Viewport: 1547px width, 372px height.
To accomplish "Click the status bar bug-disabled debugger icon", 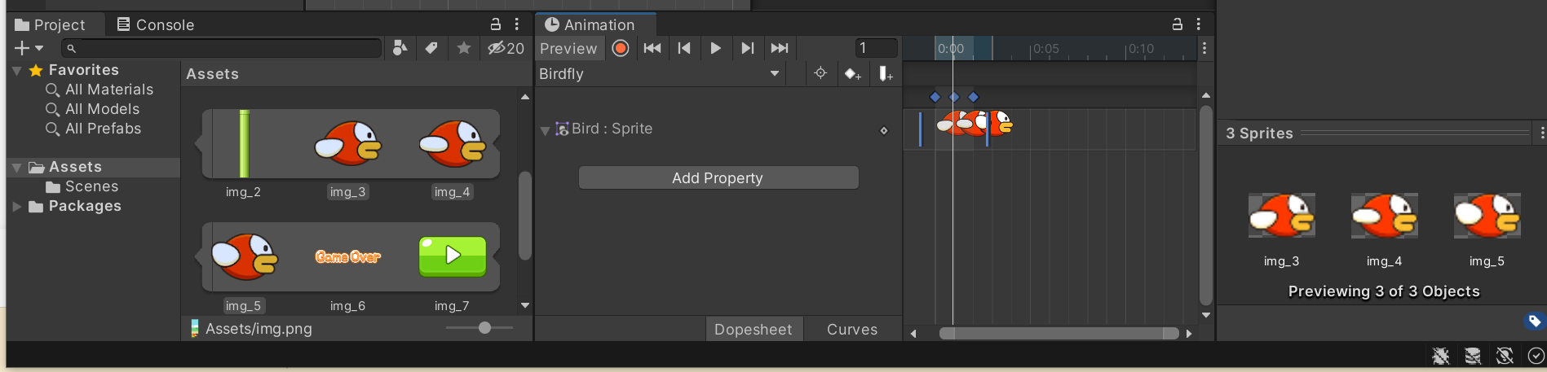I will tap(1441, 356).
